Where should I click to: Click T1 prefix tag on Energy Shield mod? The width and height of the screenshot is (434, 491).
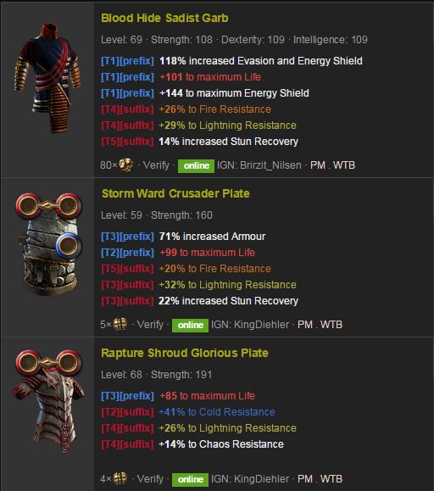[x=127, y=93]
